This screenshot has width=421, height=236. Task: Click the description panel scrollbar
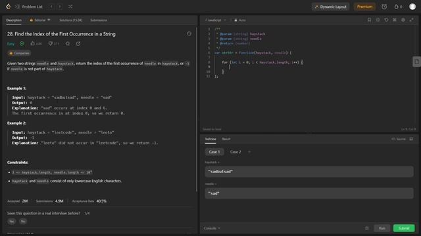point(197,109)
